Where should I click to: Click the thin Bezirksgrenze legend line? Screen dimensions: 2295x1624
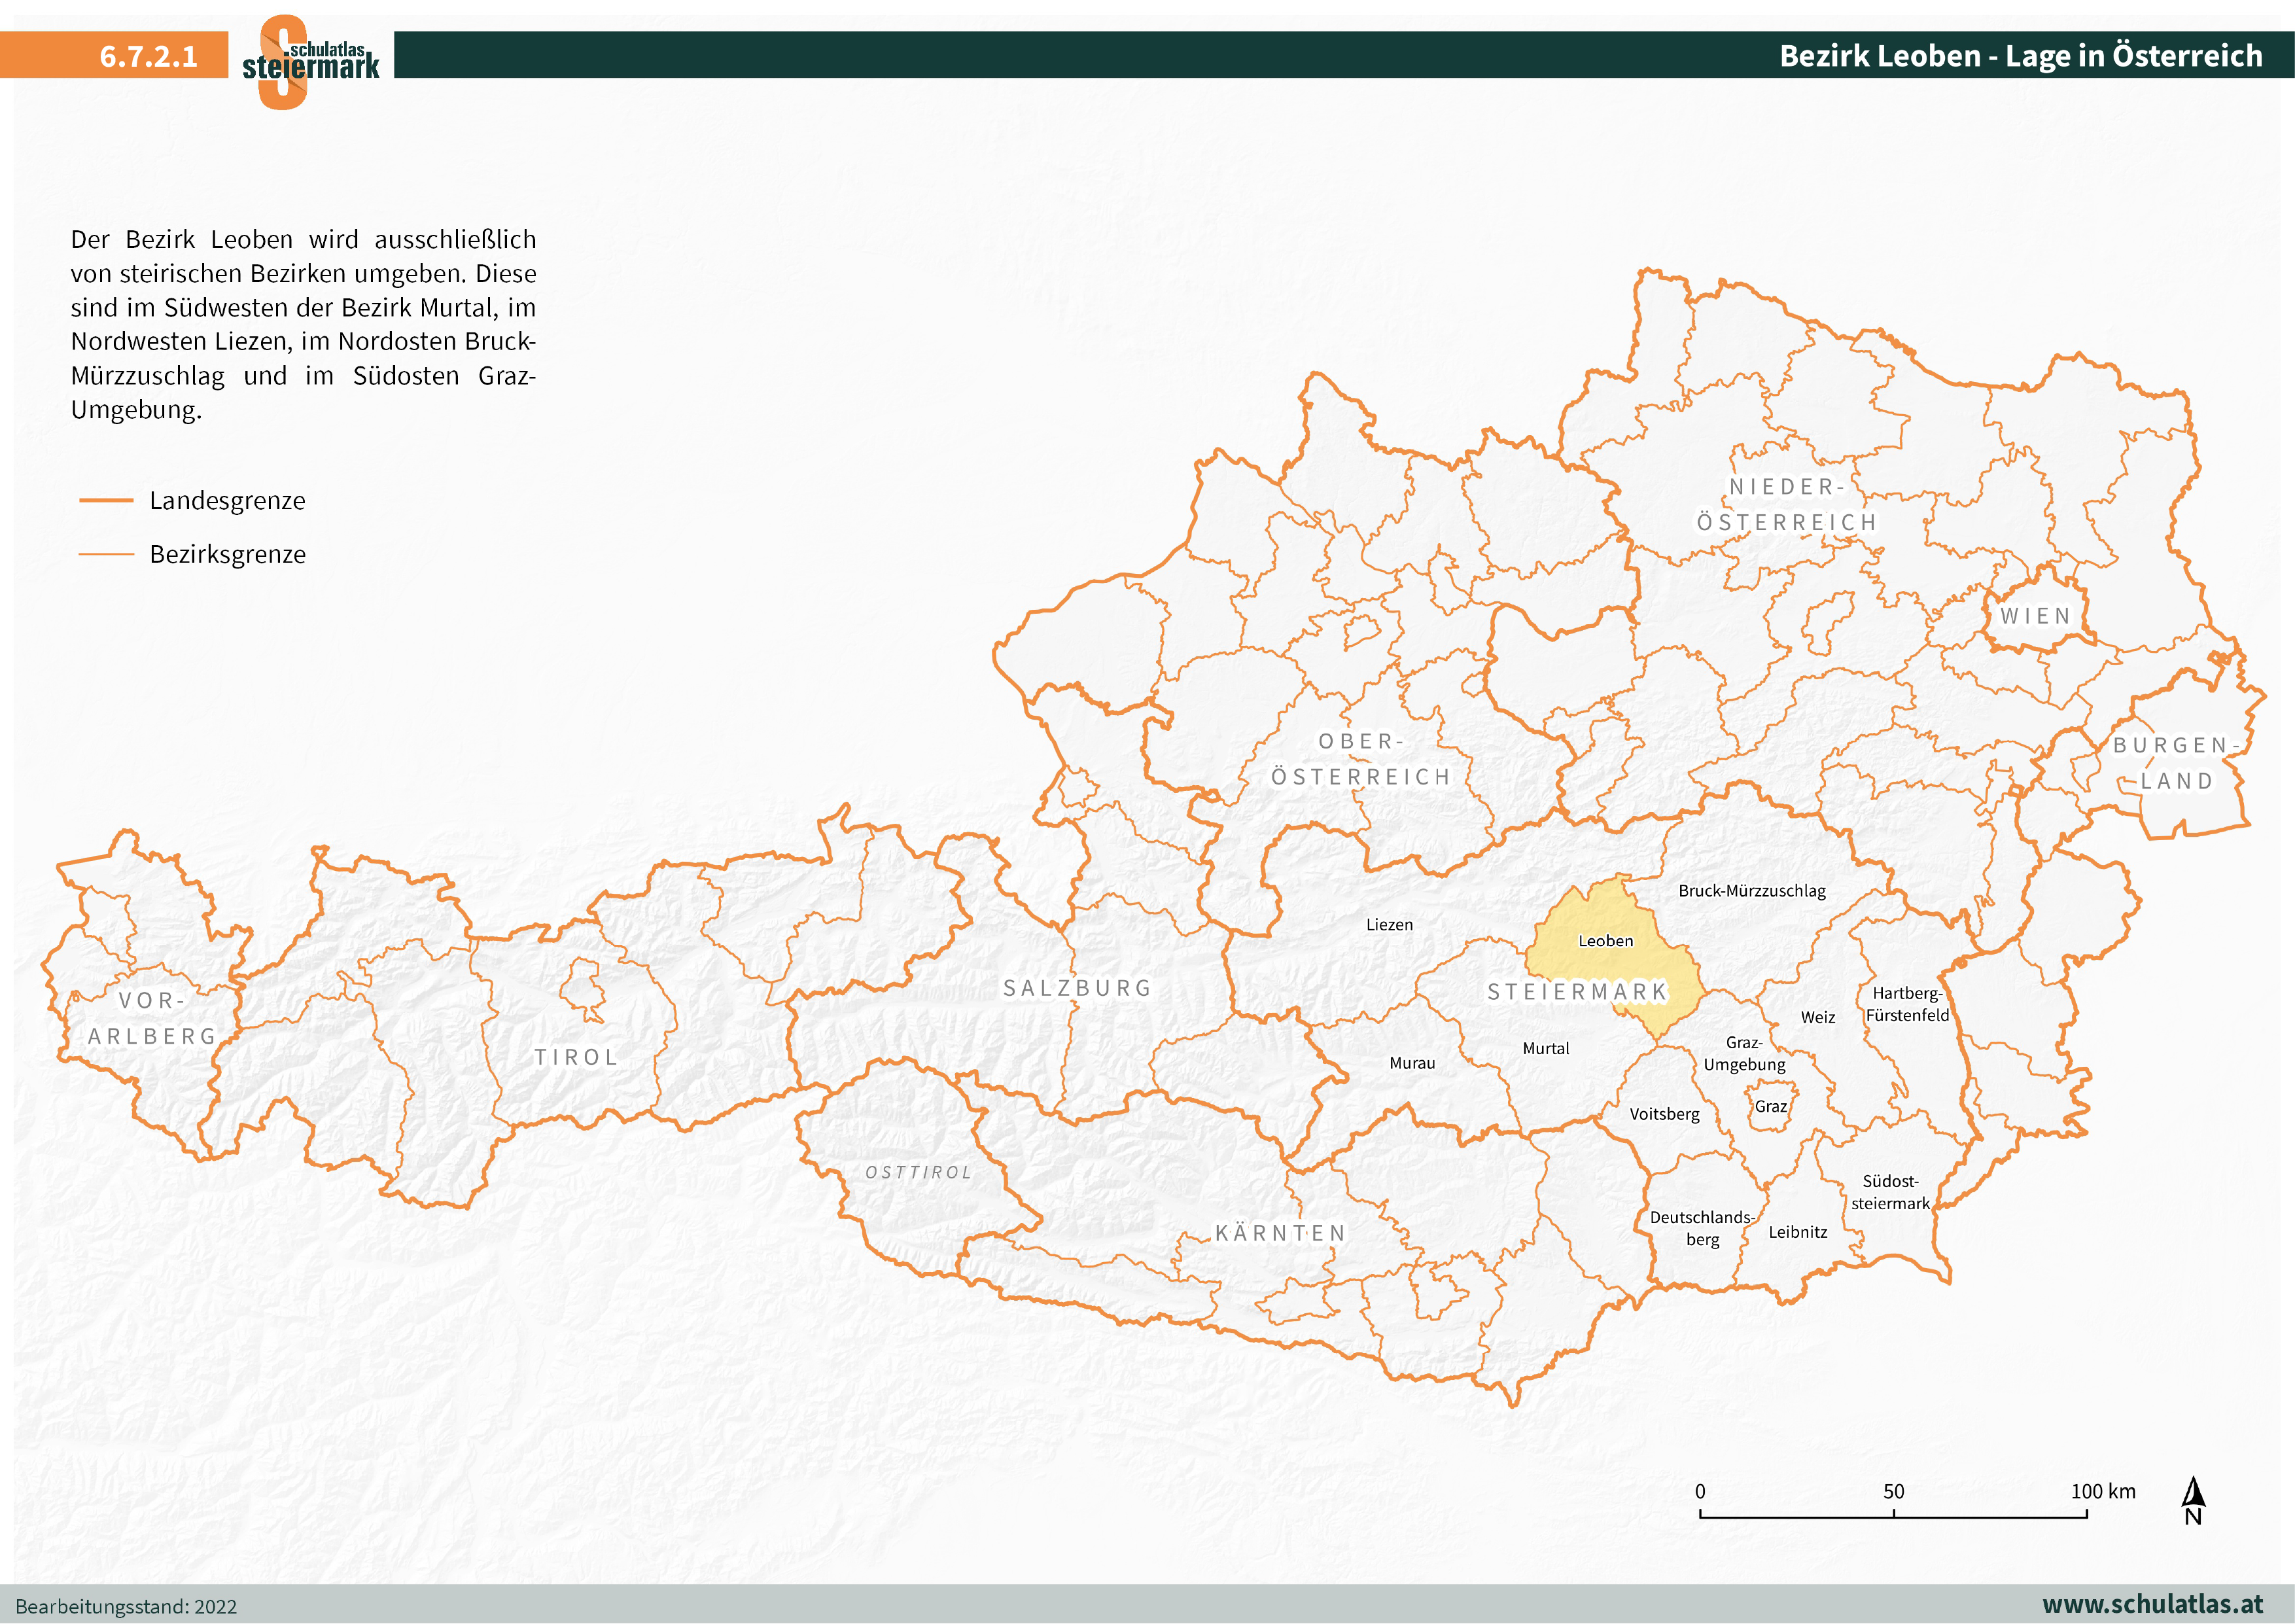point(106,554)
